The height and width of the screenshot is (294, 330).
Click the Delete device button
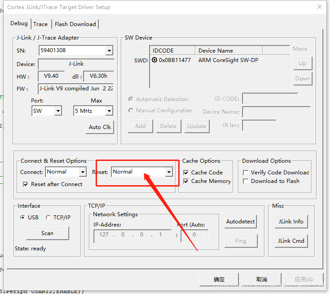(168, 126)
